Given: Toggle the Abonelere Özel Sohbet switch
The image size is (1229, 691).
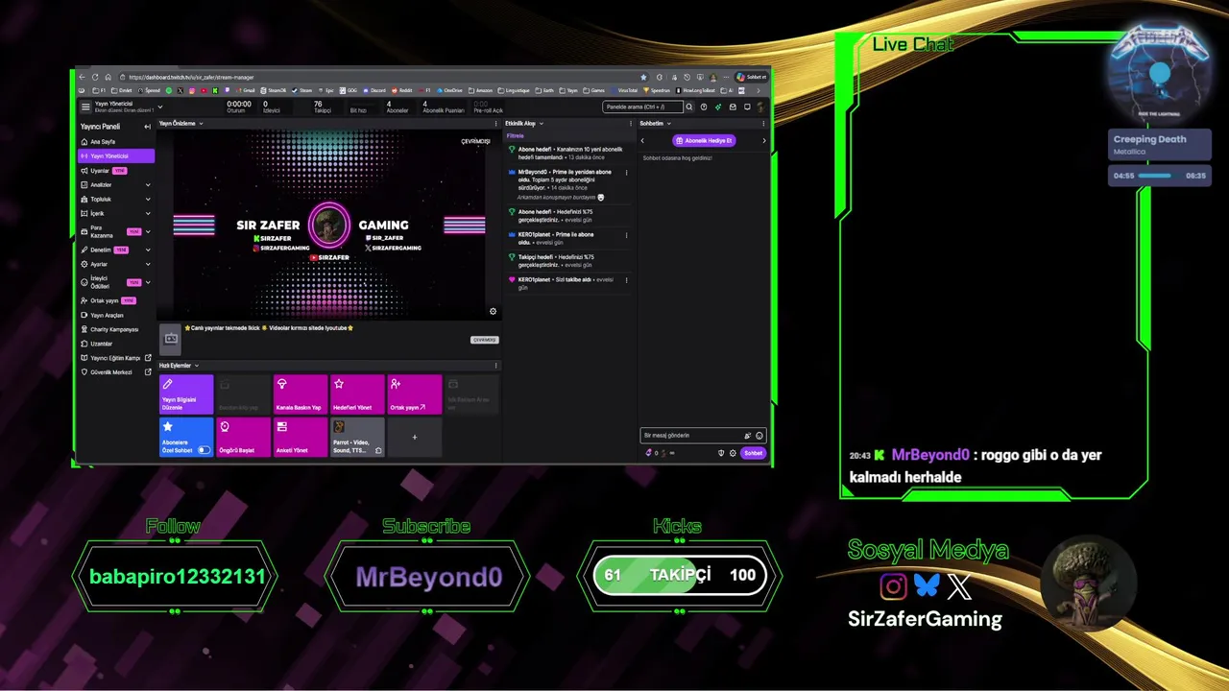Looking at the screenshot, I should 204,450.
